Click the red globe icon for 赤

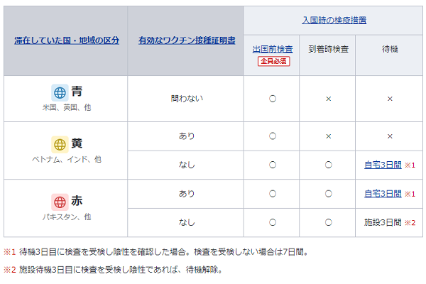click(60, 202)
